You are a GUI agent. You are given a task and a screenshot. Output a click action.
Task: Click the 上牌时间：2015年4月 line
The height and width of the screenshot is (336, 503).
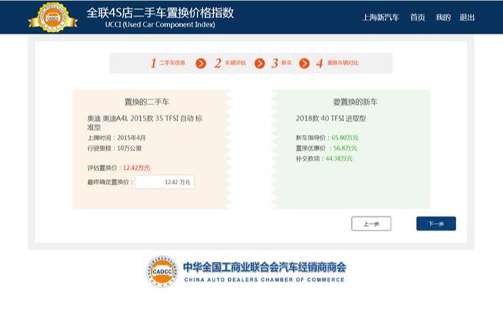click(116, 138)
